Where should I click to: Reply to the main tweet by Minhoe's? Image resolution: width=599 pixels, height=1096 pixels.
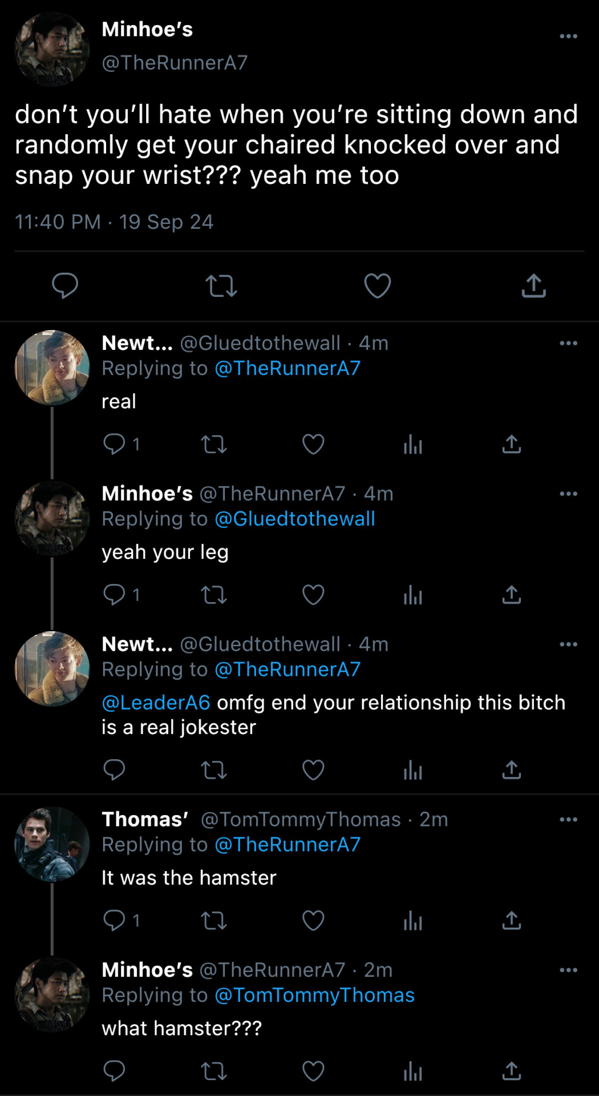65,285
